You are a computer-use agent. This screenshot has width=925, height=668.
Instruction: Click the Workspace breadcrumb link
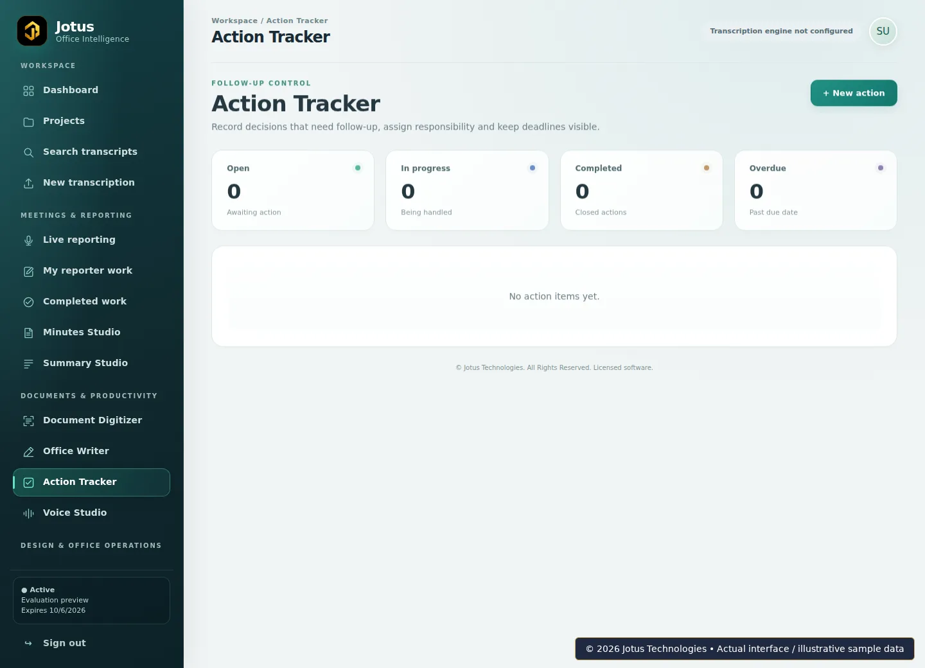[x=234, y=21]
